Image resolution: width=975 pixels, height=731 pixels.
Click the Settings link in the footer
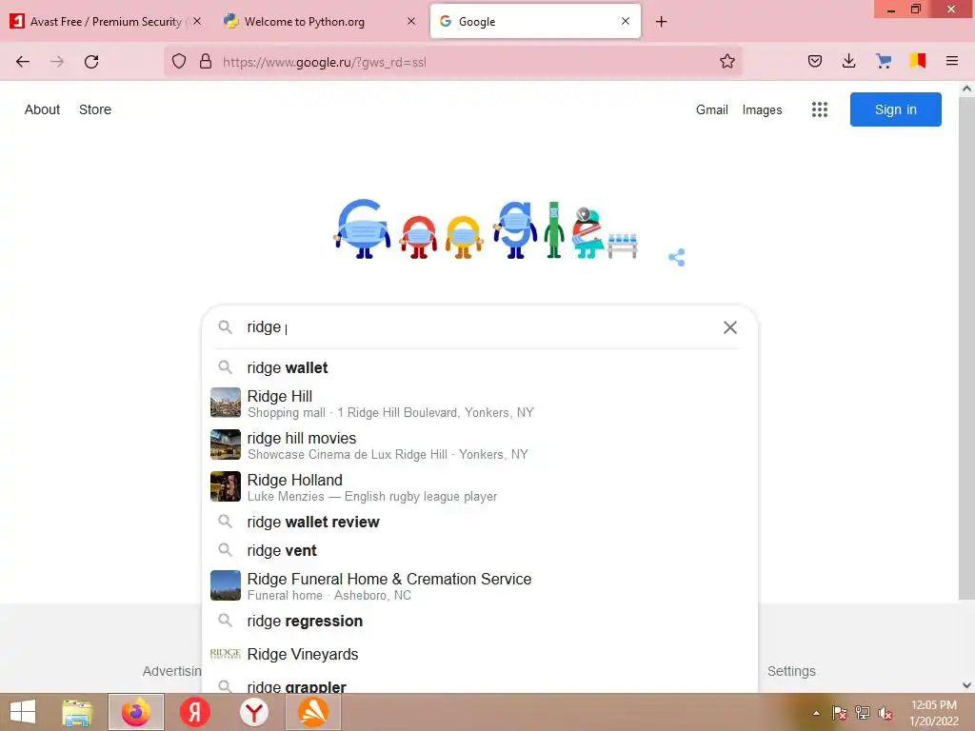click(x=791, y=671)
